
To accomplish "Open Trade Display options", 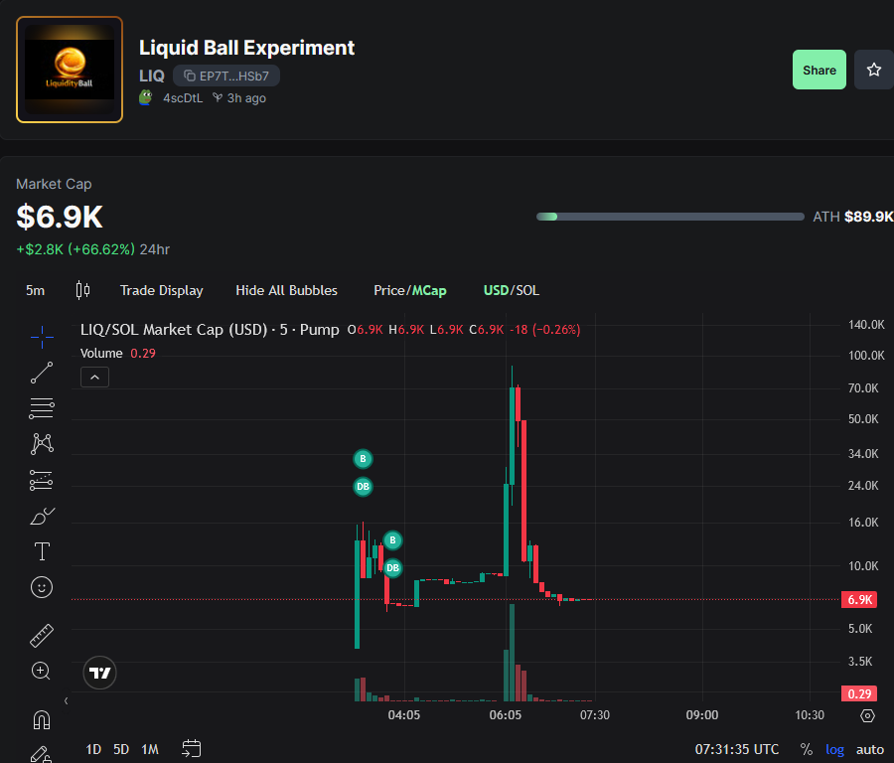I will [161, 290].
